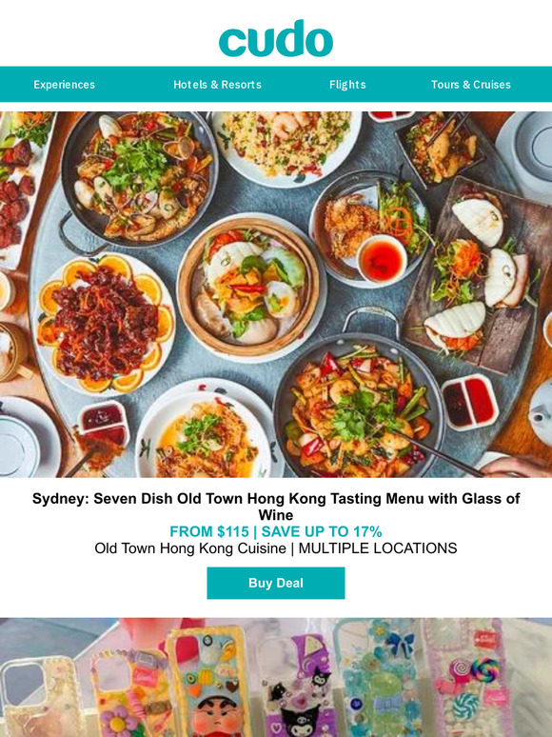Click the blue bow phone case
This screenshot has height=737, width=552.
click(380, 679)
